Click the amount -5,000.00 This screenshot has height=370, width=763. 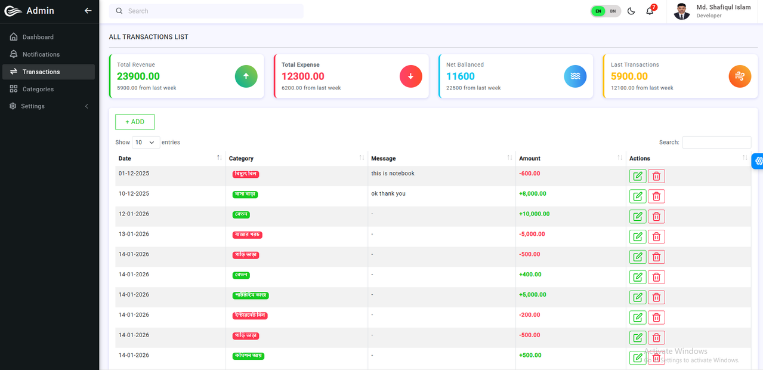click(532, 234)
